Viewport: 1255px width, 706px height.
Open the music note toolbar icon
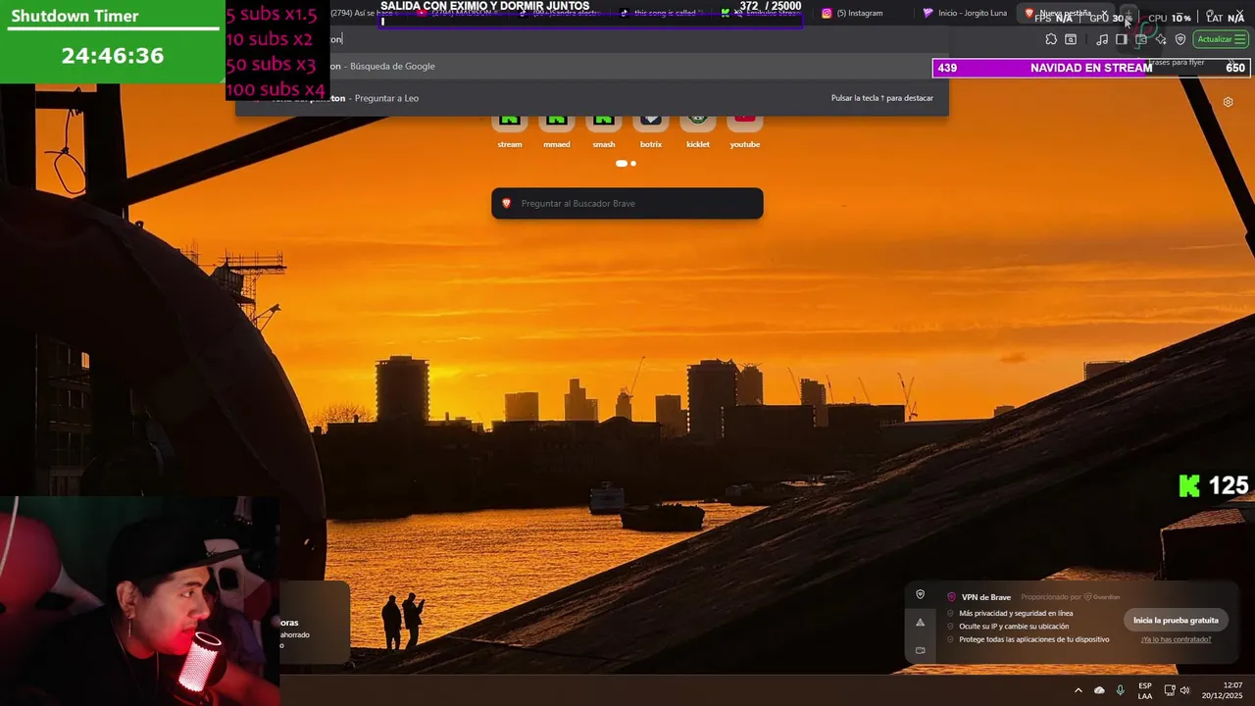tap(1102, 39)
